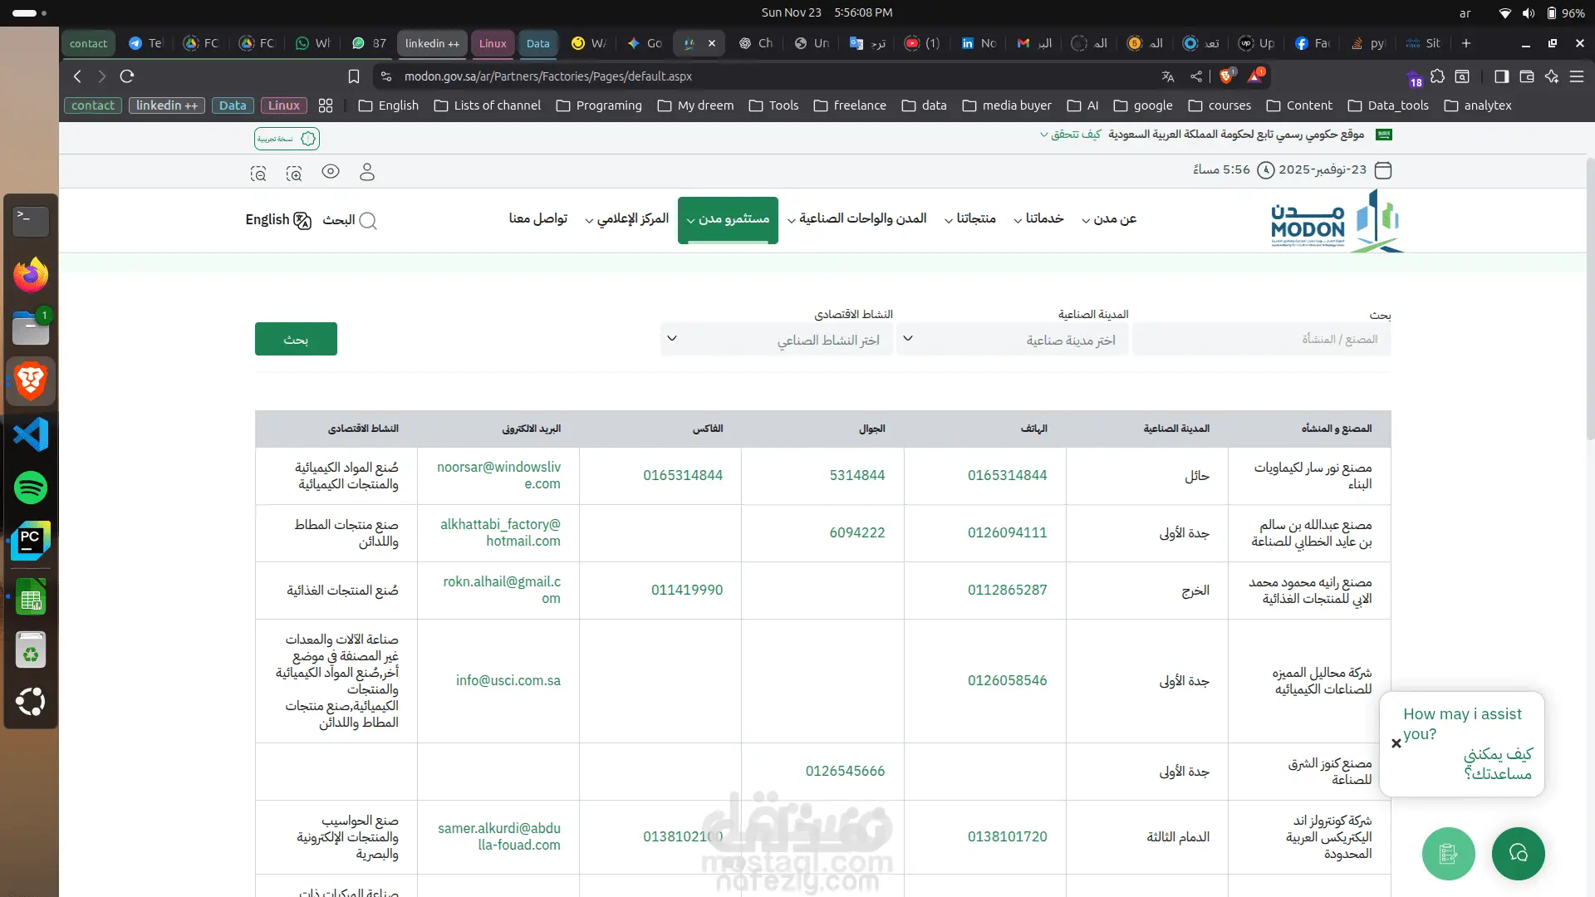Click the المصنع / المنشأة search field

[1261, 339]
